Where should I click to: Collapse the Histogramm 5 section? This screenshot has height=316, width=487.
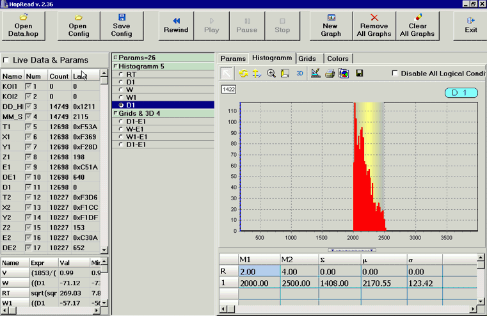click(x=115, y=67)
